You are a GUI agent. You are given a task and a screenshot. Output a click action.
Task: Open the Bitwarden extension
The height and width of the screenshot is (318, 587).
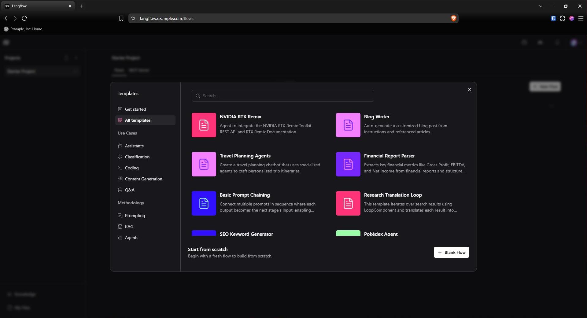[553, 18]
